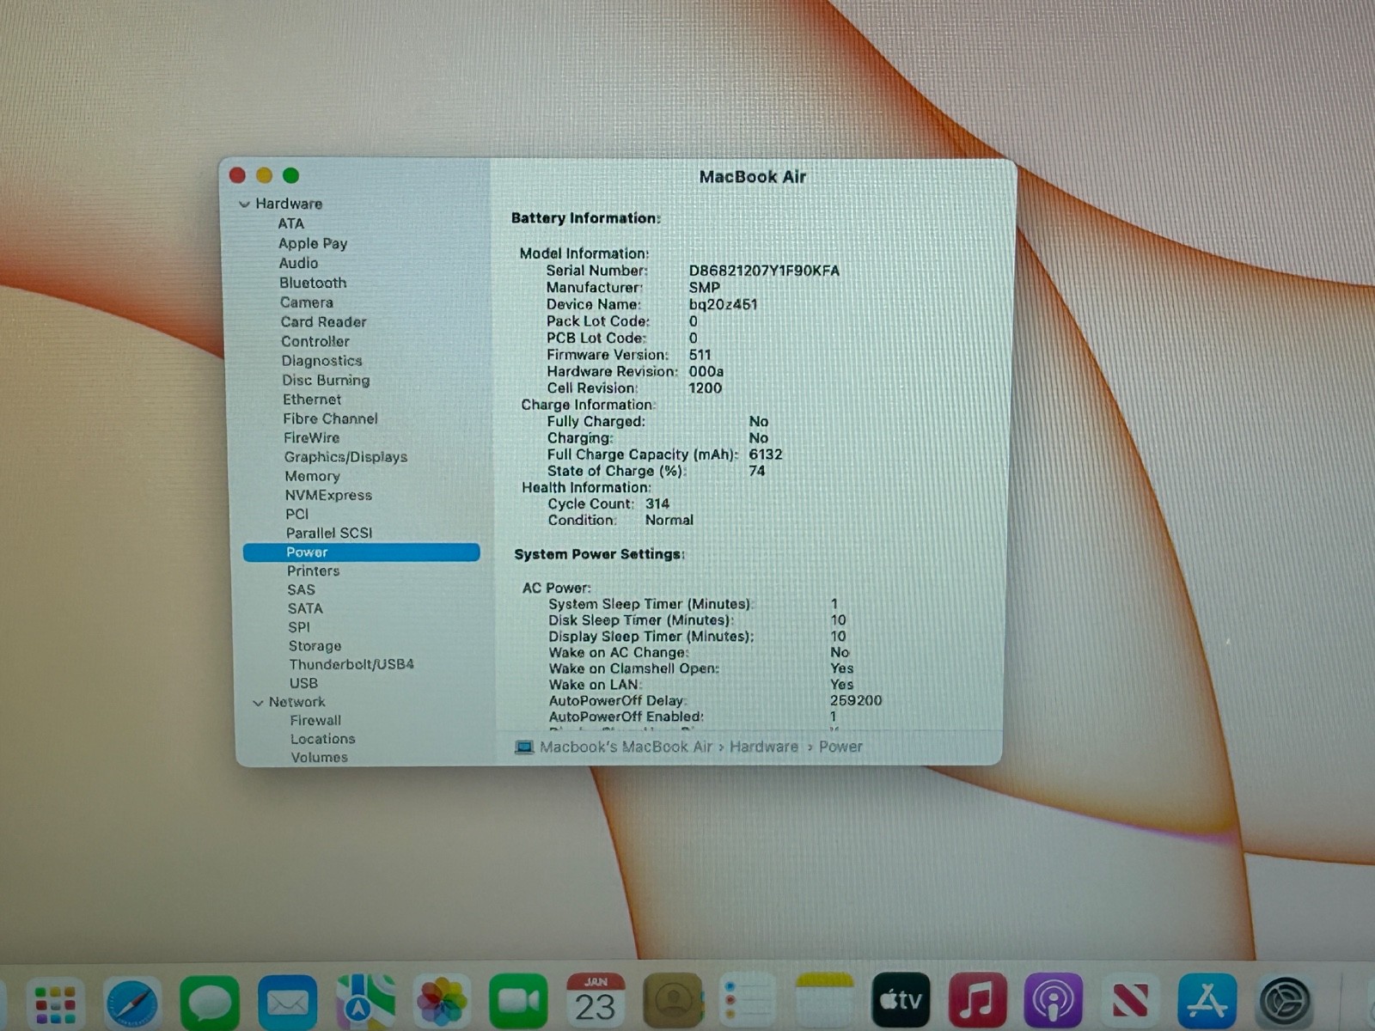Click the Cycle Count value 314
Image resolution: width=1375 pixels, height=1031 pixels.
coord(657,504)
